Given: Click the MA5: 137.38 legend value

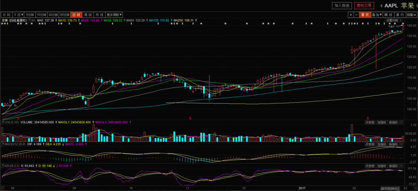Looking at the screenshot, I should (x=46, y=20).
